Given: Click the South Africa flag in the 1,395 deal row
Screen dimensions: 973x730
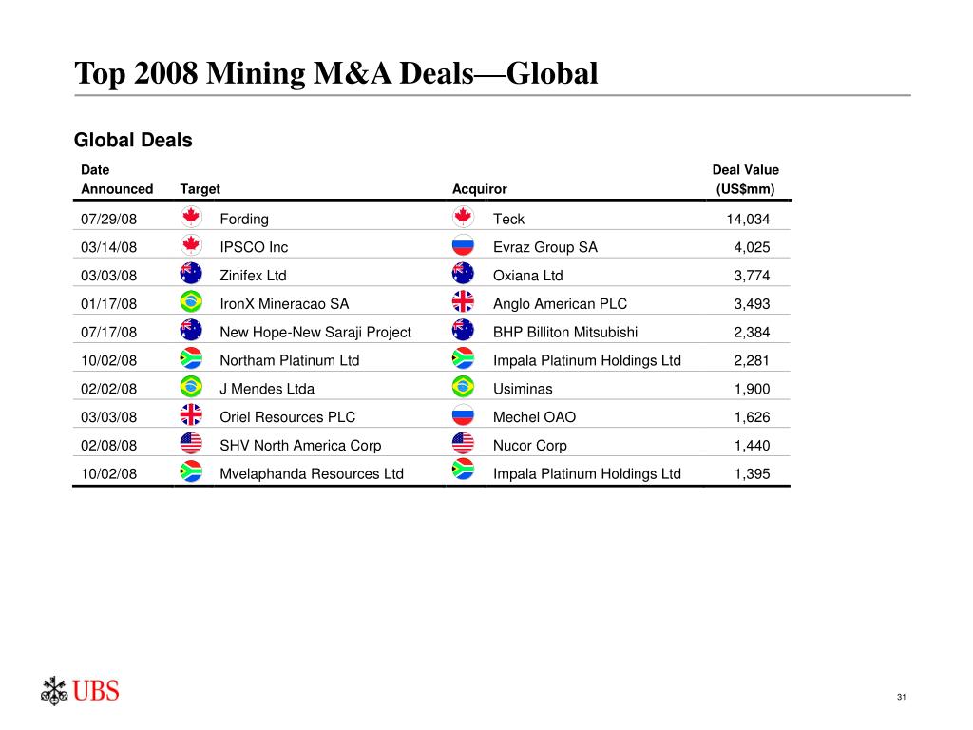Looking at the screenshot, I should tap(463, 470).
